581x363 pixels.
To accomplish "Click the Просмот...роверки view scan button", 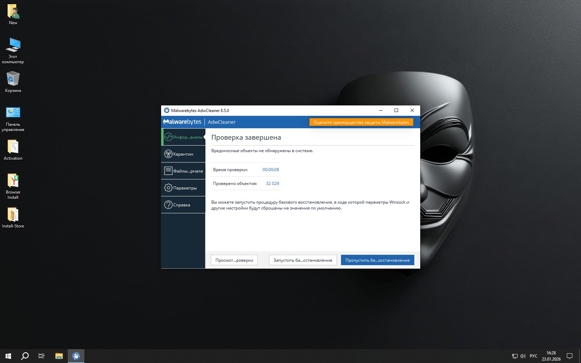I will [x=234, y=260].
